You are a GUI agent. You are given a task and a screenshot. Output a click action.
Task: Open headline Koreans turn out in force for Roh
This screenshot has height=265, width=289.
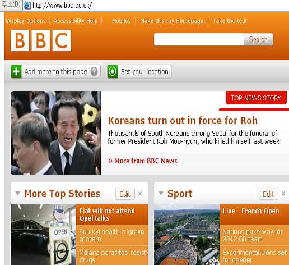183,120
